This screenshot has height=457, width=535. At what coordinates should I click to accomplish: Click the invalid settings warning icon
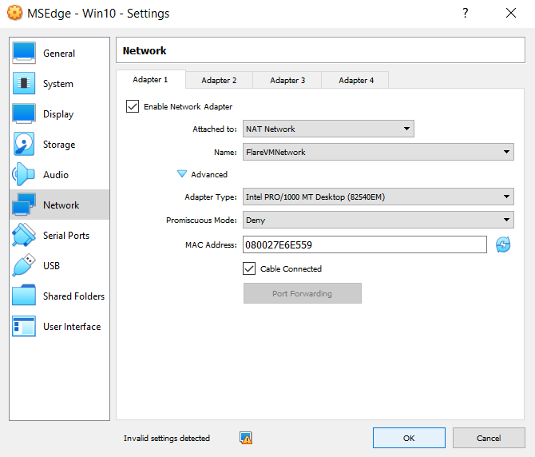(x=246, y=438)
